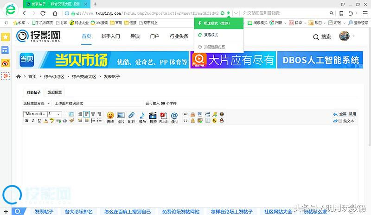
Task: Open the Weibo sidebar icon
Action: click(x=6, y=63)
